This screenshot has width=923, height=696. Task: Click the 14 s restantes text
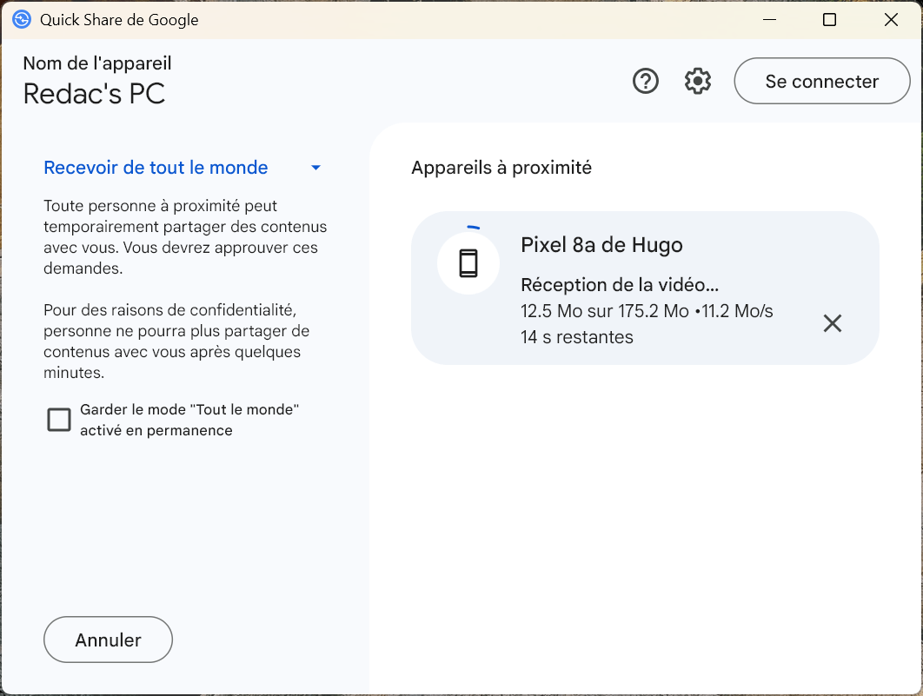[577, 337]
